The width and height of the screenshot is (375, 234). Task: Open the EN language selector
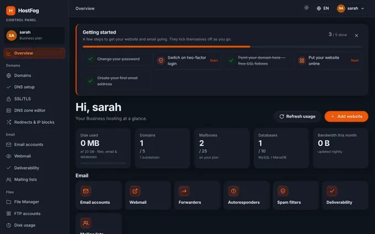(x=323, y=8)
